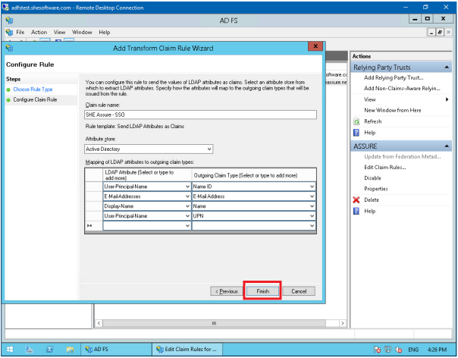The image size is (458, 358).
Task: Open File Explorer from the taskbar
Action: point(69,349)
